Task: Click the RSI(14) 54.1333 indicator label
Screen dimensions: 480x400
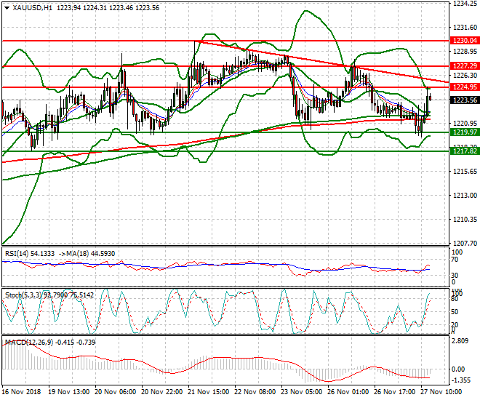Action: 30,254
